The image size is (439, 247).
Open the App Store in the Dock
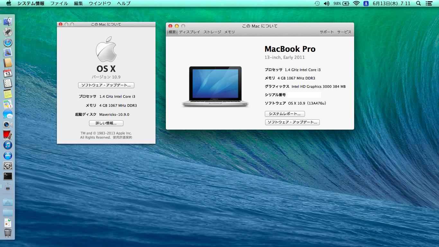(x=8, y=155)
